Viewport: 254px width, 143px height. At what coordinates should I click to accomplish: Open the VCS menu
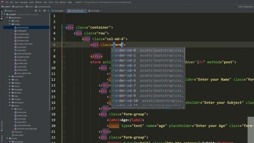click(x=56, y=2)
